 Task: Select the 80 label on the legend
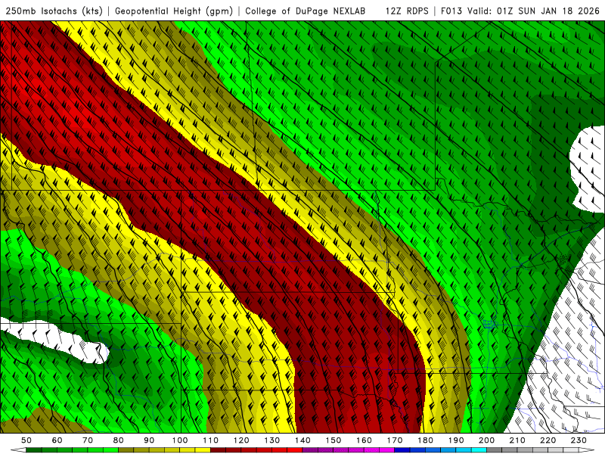tap(119, 440)
